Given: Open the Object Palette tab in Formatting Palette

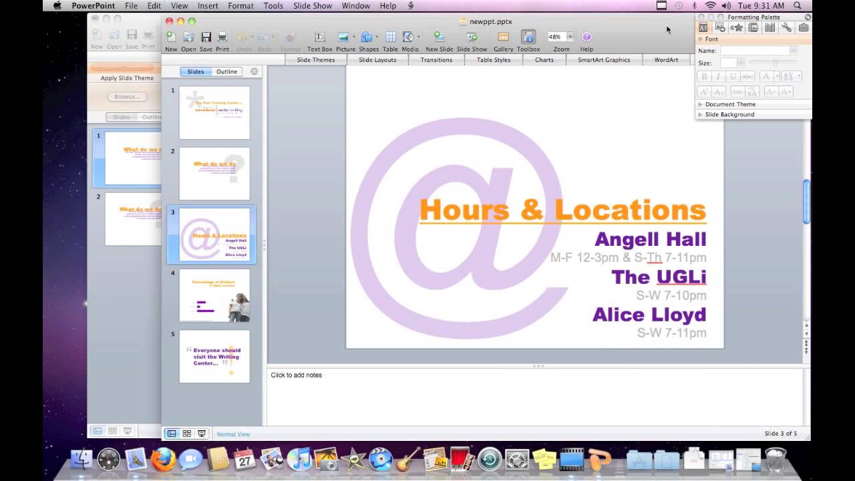Looking at the screenshot, I should [720, 27].
